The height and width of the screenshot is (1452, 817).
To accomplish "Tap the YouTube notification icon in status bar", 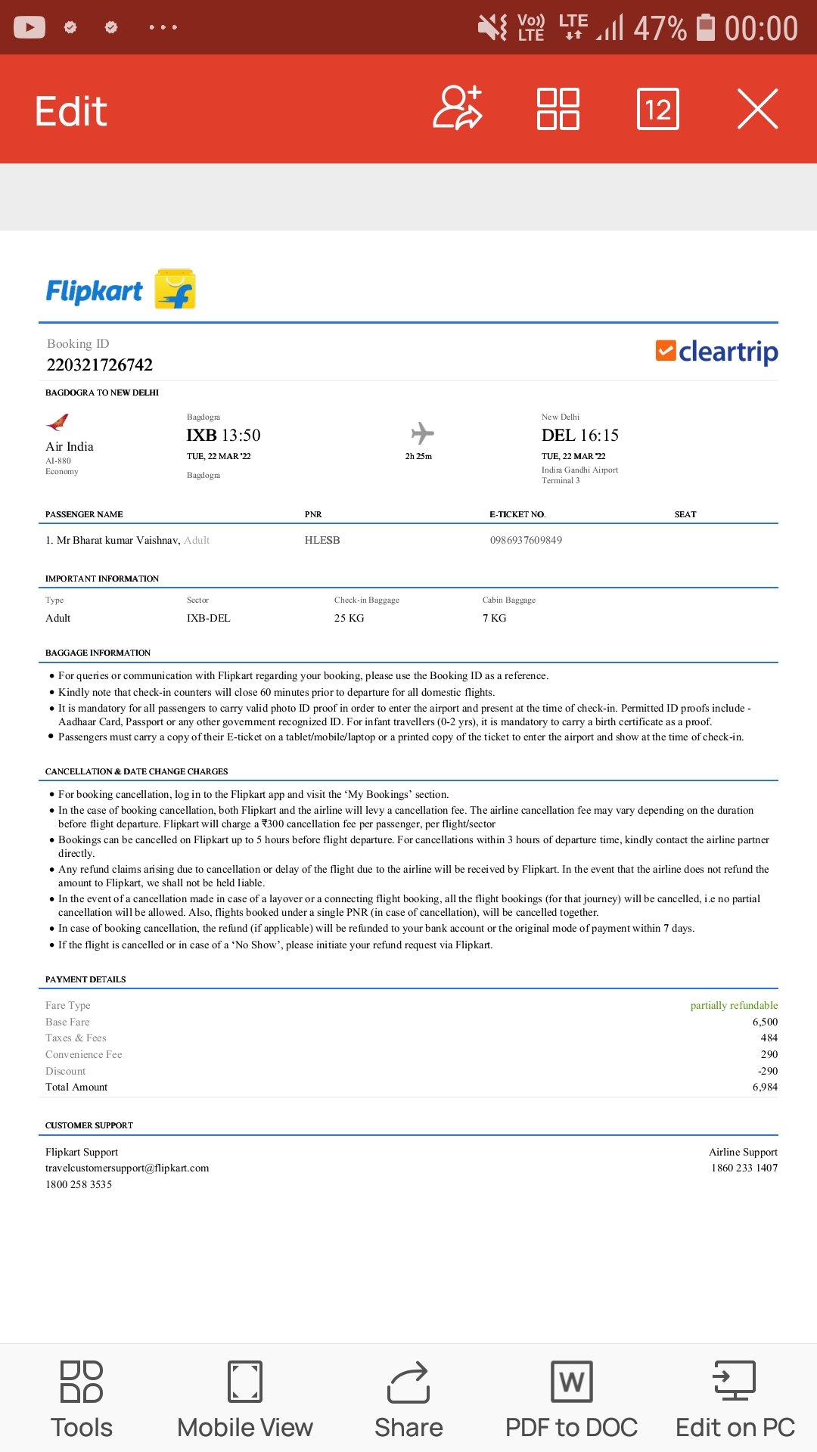I will (30, 27).
